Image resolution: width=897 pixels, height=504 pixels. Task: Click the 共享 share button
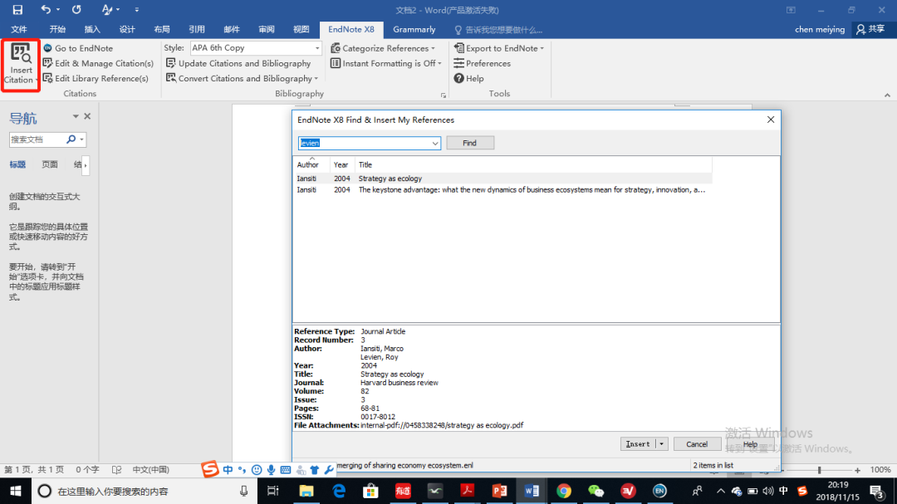[870, 29]
